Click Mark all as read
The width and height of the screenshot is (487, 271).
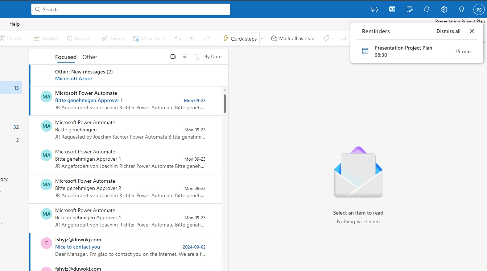293,38
